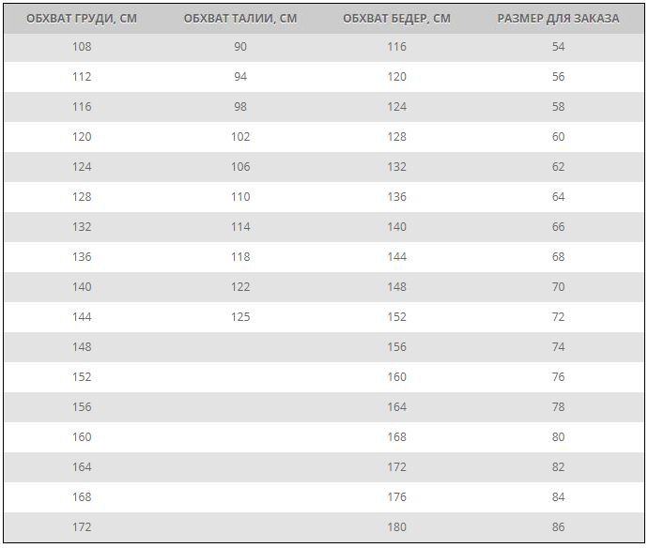Click chest measurement 140 cell
648x548 pixels.
click(x=82, y=286)
